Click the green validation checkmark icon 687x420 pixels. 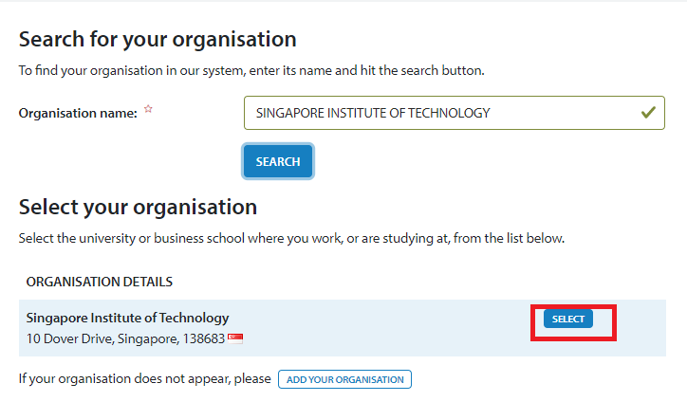click(x=648, y=113)
